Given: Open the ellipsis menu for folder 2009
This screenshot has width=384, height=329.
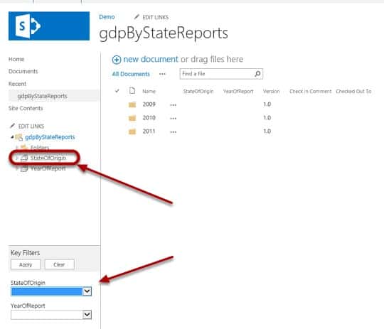Looking at the screenshot, I should 173,105.
